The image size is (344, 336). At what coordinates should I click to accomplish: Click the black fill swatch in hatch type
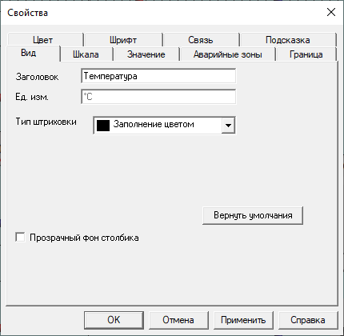point(103,126)
